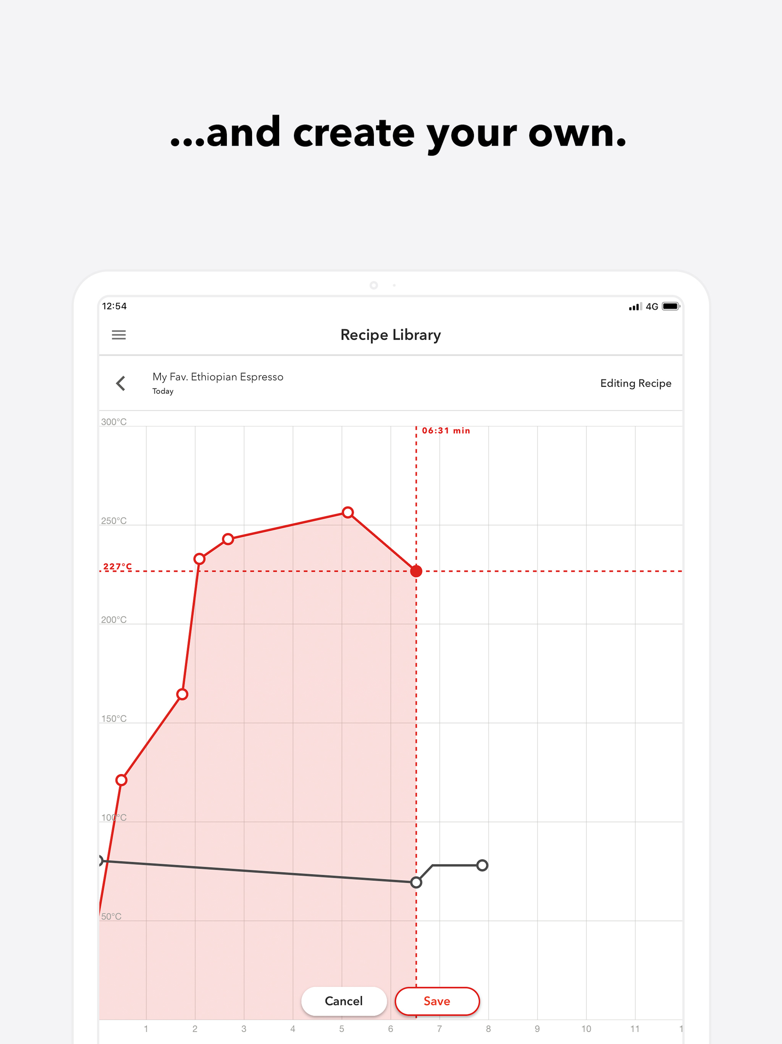The image size is (782, 1044).
Task: Save the edited recipe
Action: pos(437,1001)
